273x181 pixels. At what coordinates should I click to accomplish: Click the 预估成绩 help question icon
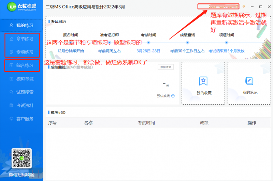pos(173,96)
